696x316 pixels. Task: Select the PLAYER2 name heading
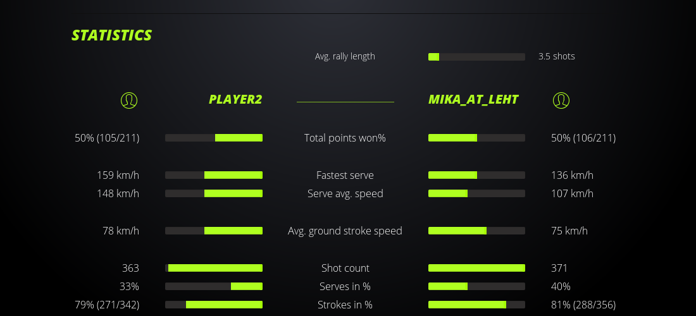click(235, 99)
